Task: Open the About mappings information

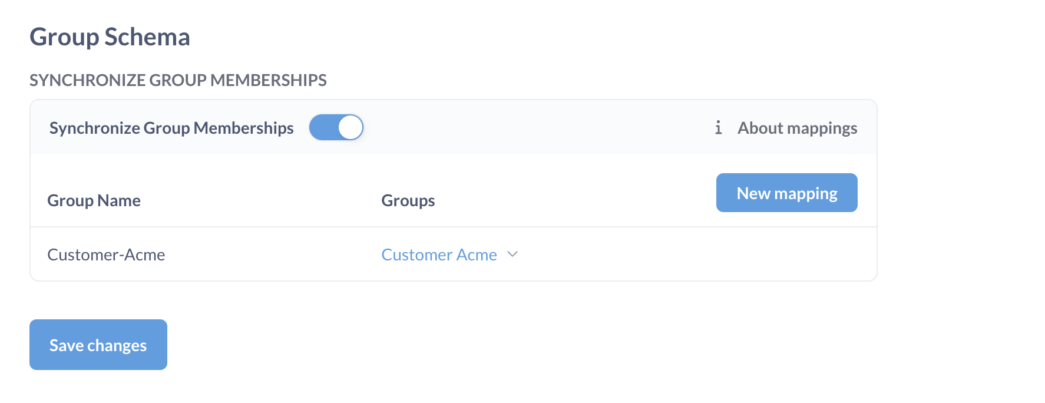Action: pyautogui.click(x=796, y=127)
